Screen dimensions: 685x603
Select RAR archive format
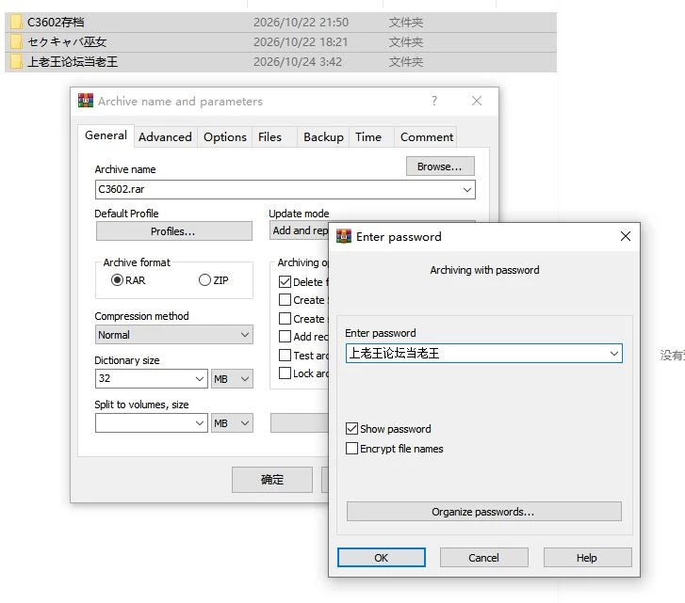coord(117,280)
